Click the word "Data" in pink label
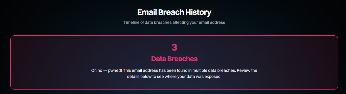346x94 pixels. pyautogui.click(x=158, y=59)
